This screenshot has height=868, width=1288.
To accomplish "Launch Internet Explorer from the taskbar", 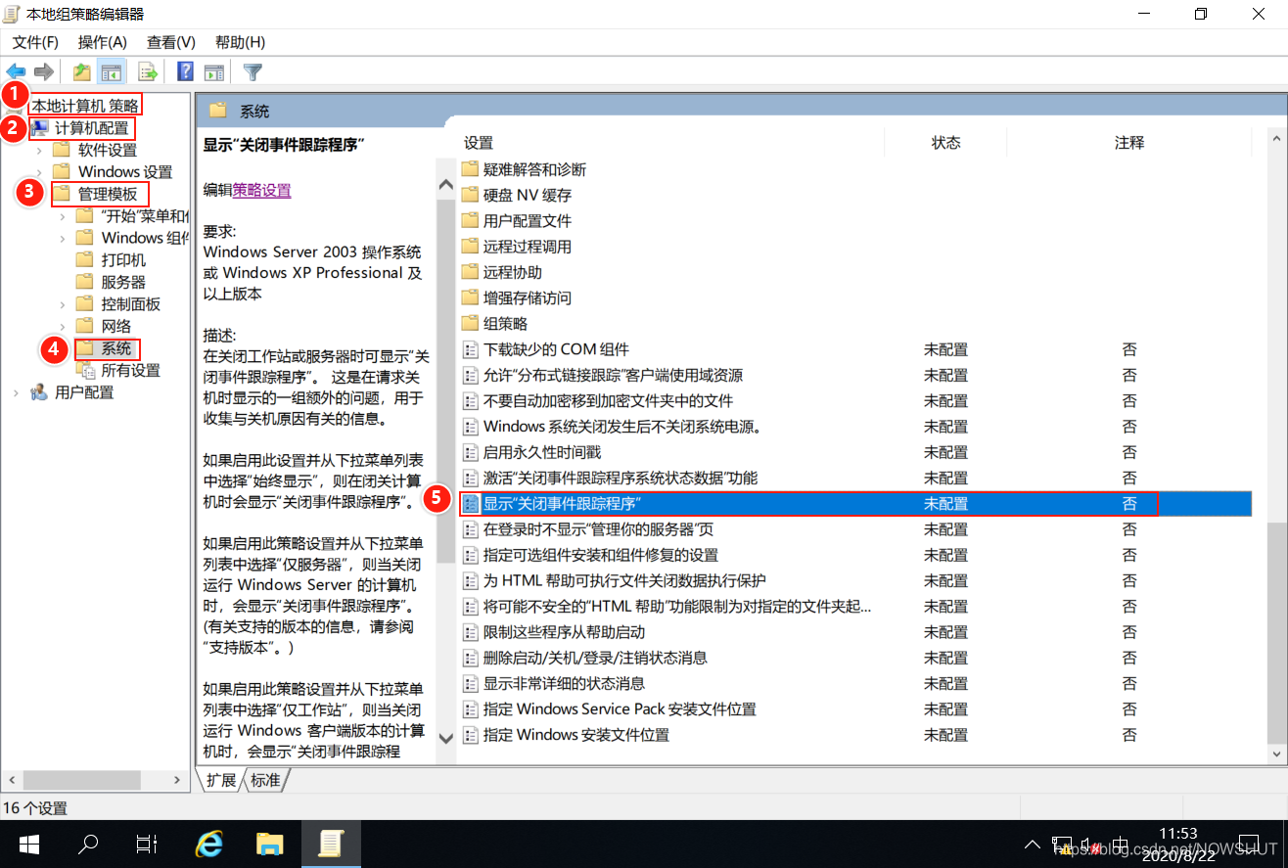I will tap(209, 844).
